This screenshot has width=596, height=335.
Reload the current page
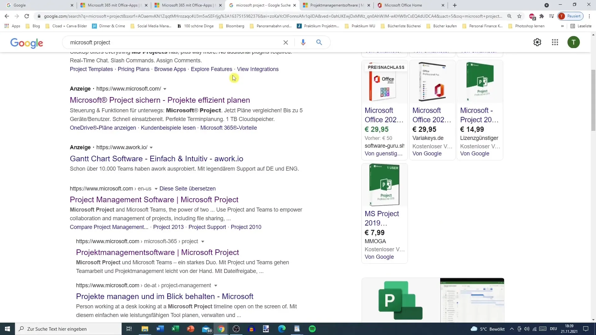(x=27, y=16)
